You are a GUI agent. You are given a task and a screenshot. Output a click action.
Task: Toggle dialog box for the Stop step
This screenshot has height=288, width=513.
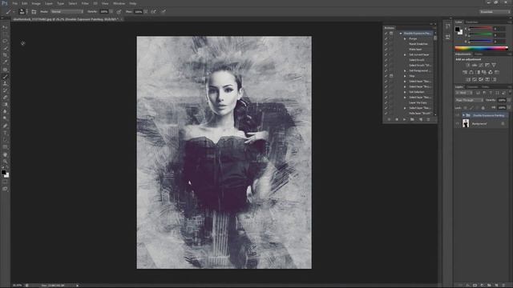pos(391,76)
